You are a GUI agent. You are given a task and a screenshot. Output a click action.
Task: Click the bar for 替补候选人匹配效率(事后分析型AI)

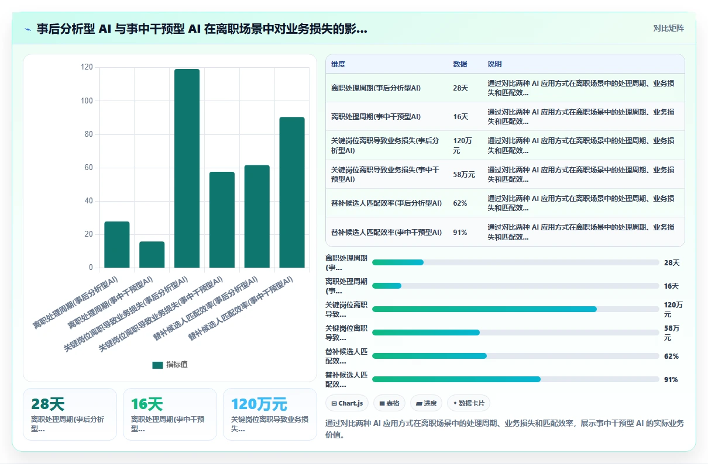pos(257,216)
